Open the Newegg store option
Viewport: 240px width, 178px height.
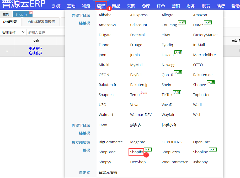[168, 65]
